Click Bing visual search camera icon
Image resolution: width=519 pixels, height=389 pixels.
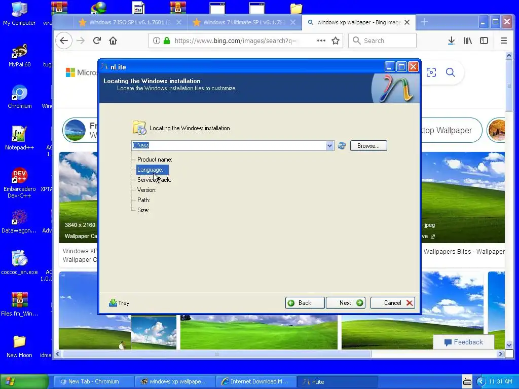coord(431,72)
